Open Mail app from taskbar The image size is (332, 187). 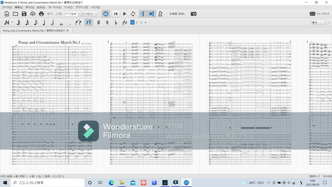coord(133,182)
